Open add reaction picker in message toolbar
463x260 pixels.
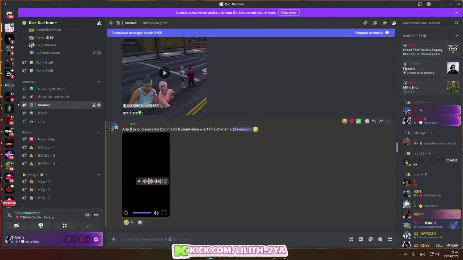pos(367,121)
